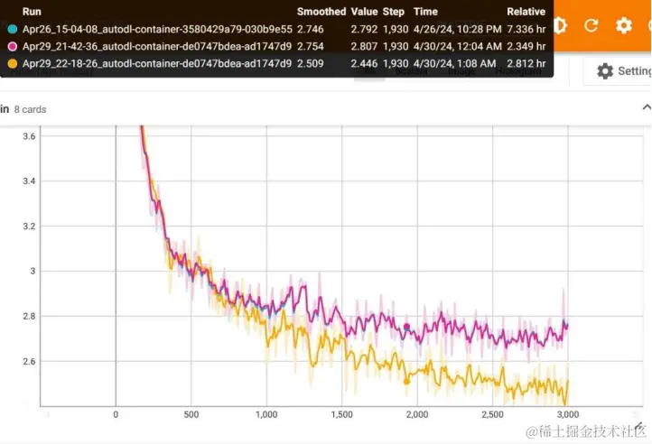Click value 2.792 in tooltip
The width and height of the screenshot is (652, 444).
click(364, 29)
